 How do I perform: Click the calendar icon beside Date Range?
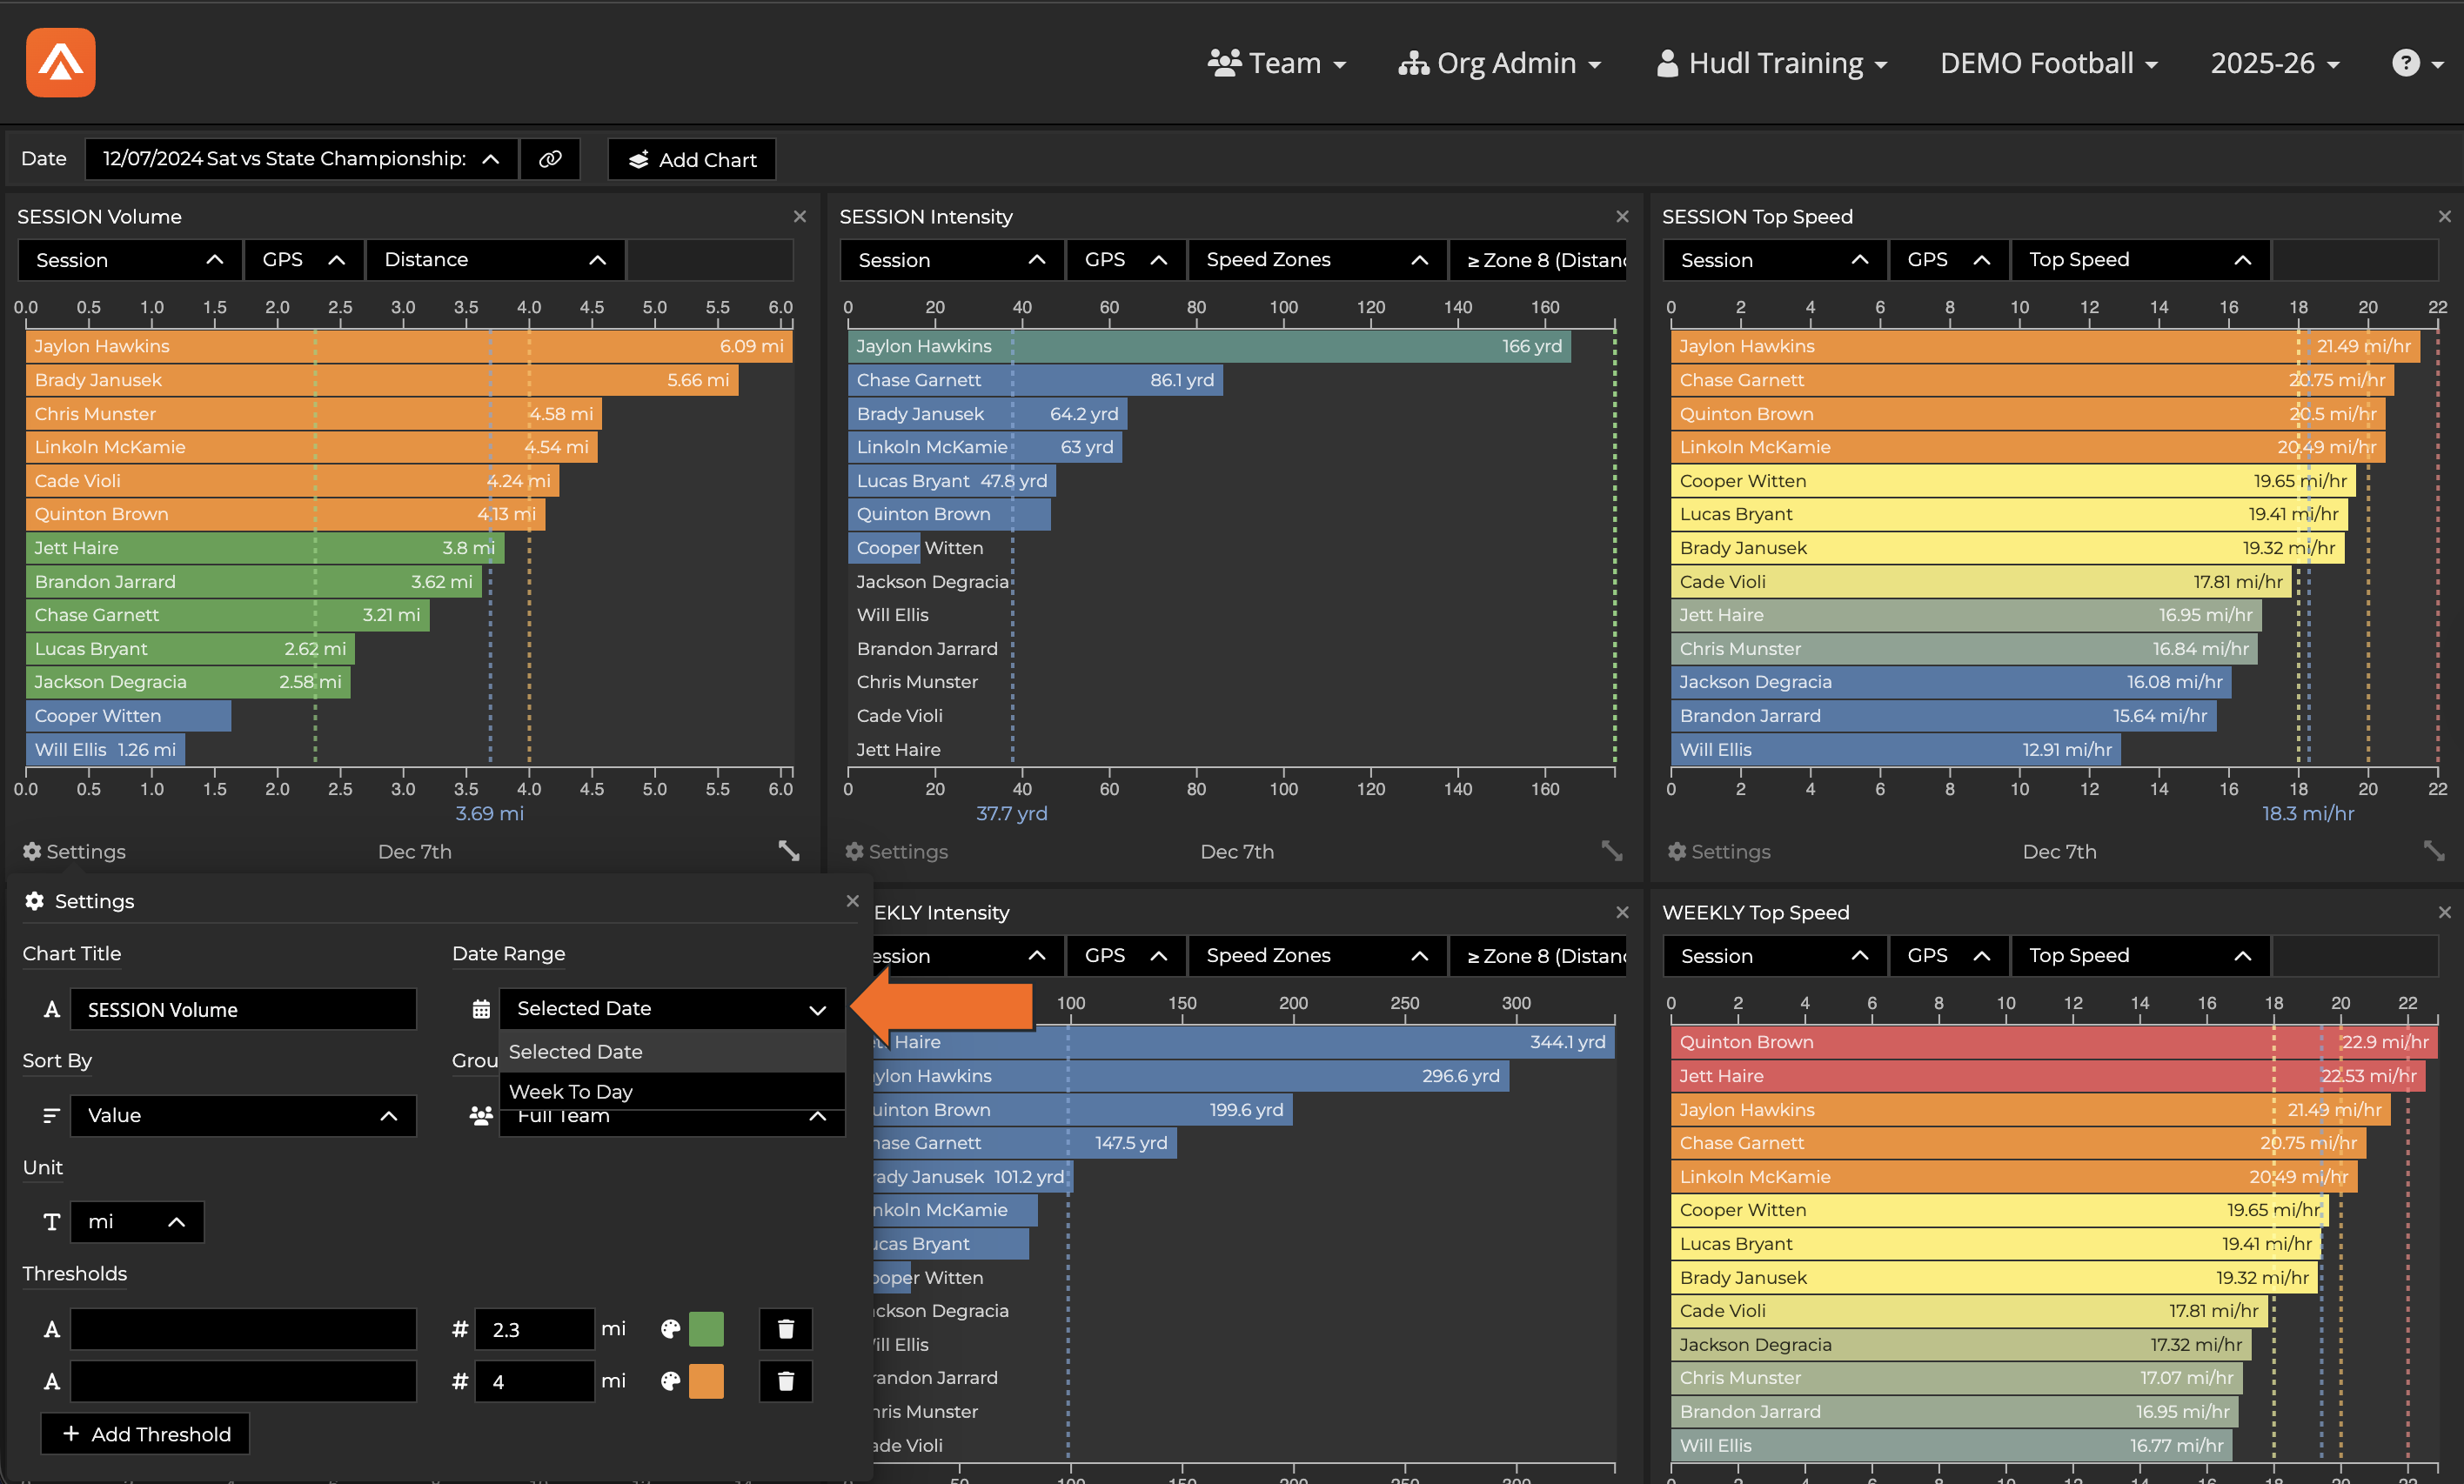pos(481,1008)
